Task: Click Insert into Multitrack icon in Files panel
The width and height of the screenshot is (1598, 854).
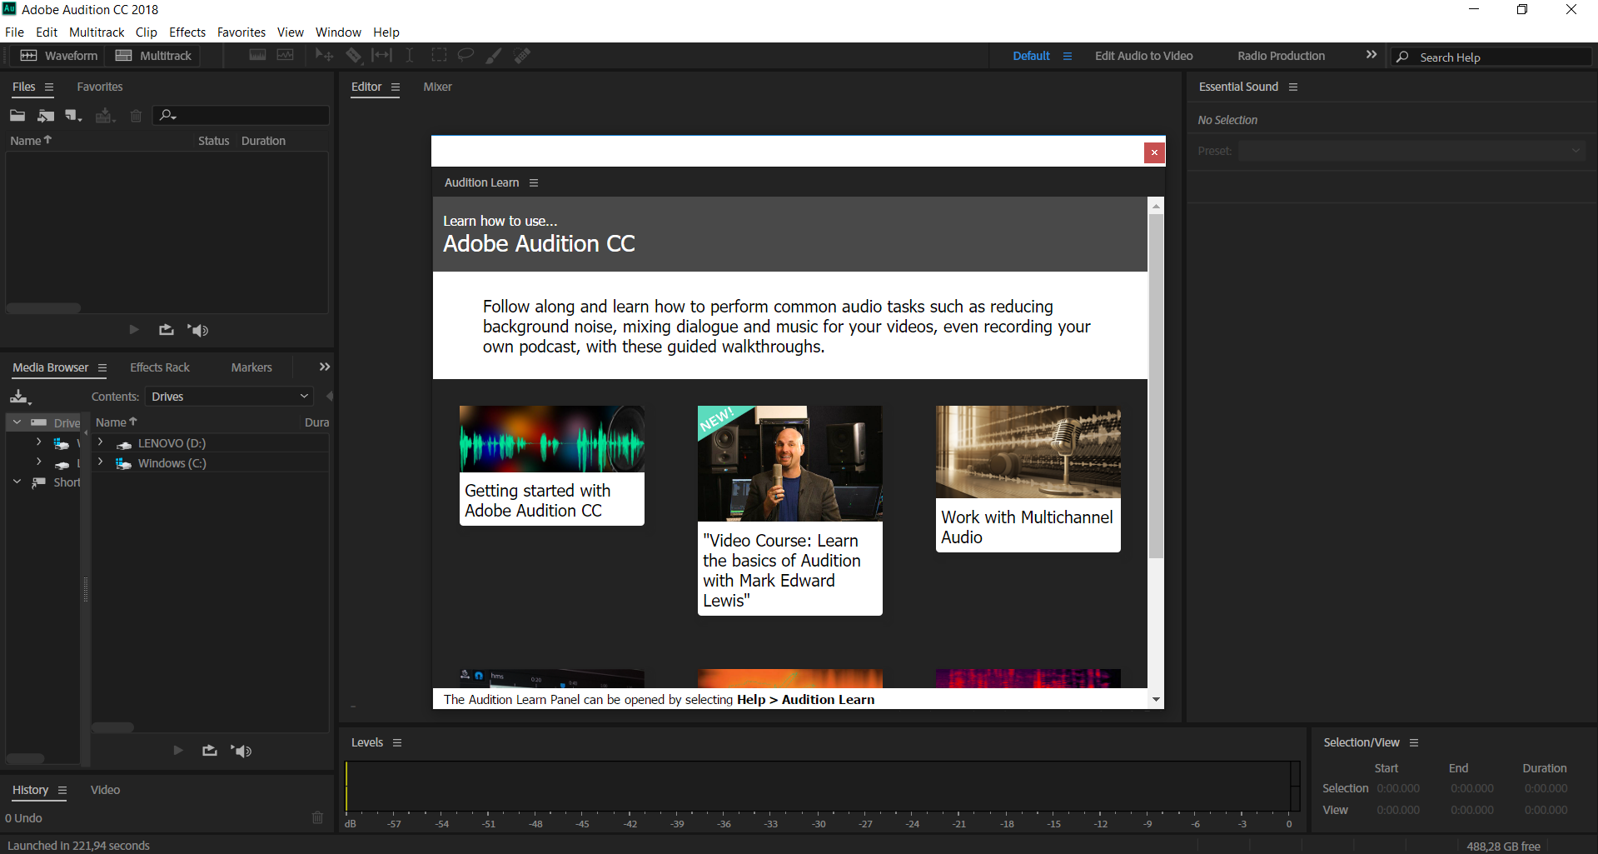Action: [105, 116]
